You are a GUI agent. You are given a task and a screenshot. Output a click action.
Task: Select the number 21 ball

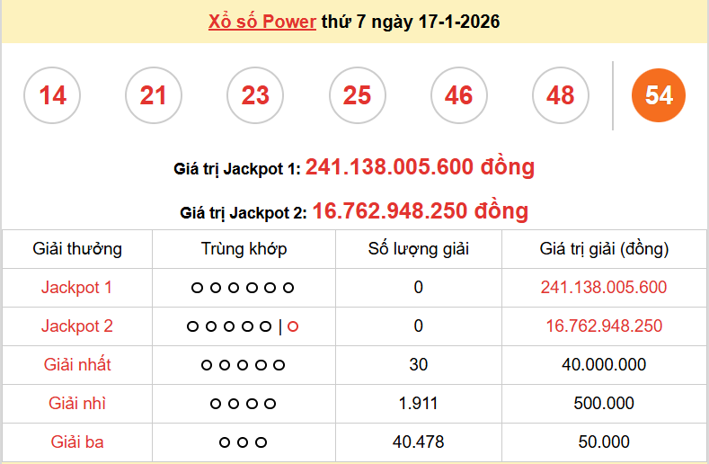tap(154, 95)
